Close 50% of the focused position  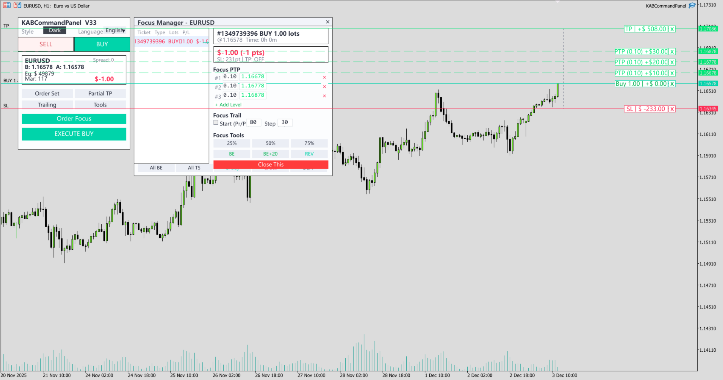pos(270,143)
